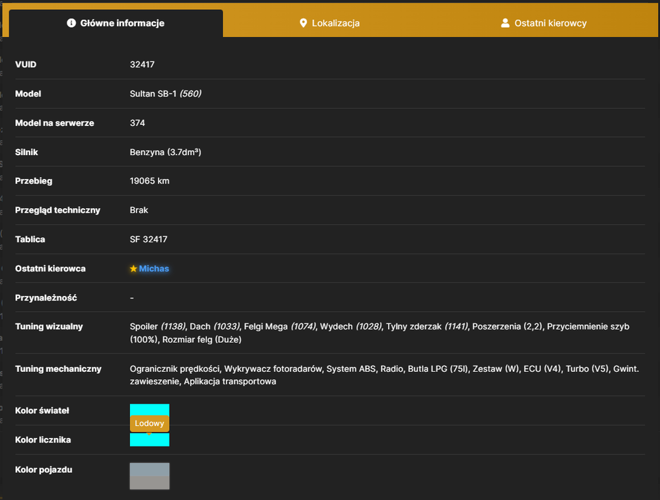Click the person icon beside Ostatni kierowcy
Screen dimensions: 660x500
505,22
